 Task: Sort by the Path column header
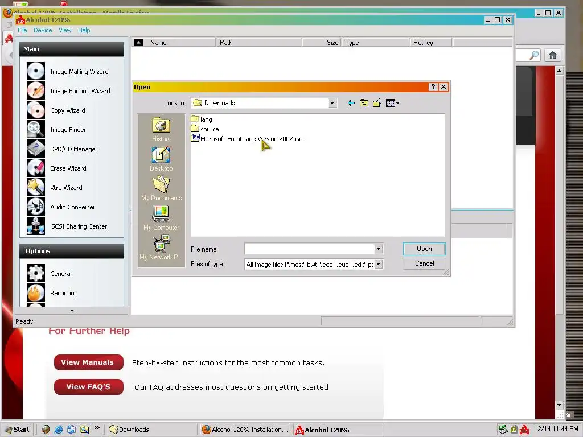[259, 42]
